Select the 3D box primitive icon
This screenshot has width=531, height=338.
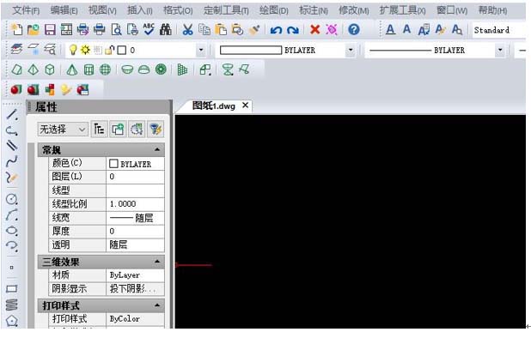coord(50,69)
